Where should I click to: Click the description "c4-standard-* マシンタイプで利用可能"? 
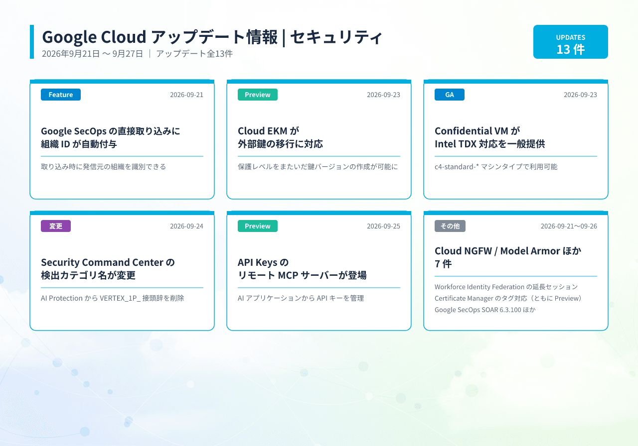(x=496, y=166)
